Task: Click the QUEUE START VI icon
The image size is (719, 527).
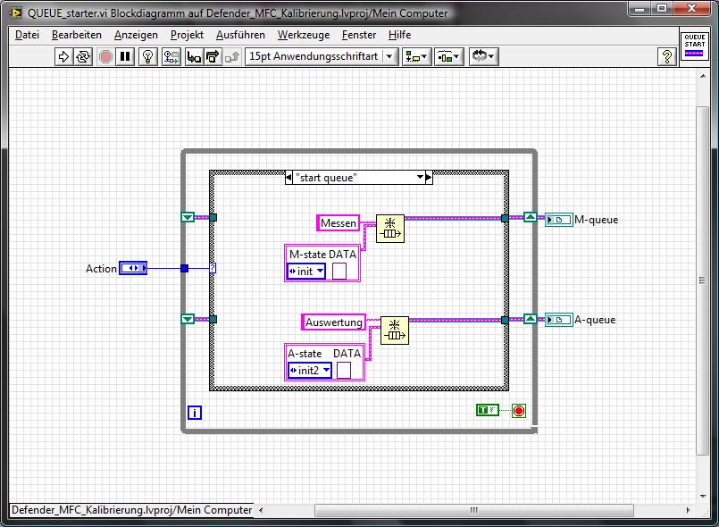Action: pos(694,46)
